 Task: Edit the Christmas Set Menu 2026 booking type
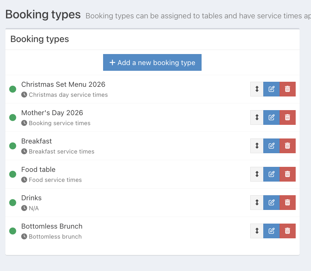point(271,89)
